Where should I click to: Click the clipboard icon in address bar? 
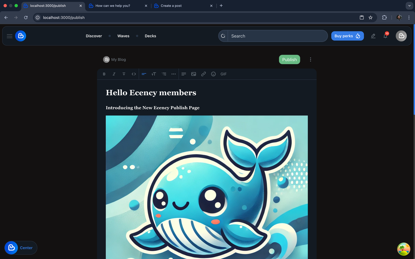point(362,17)
